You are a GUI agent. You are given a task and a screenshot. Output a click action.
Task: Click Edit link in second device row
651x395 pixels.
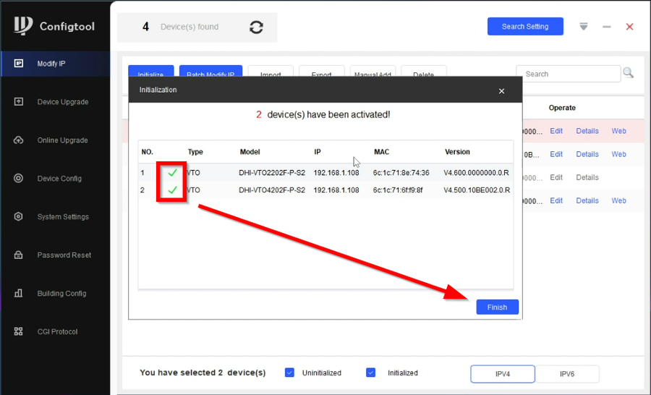pyautogui.click(x=556, y=154)
